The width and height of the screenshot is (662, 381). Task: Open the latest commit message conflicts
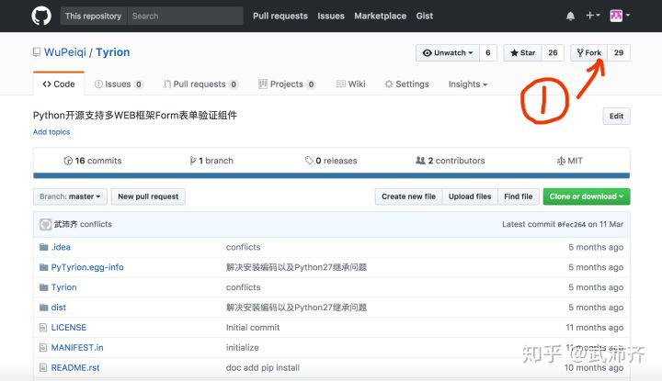96,224
